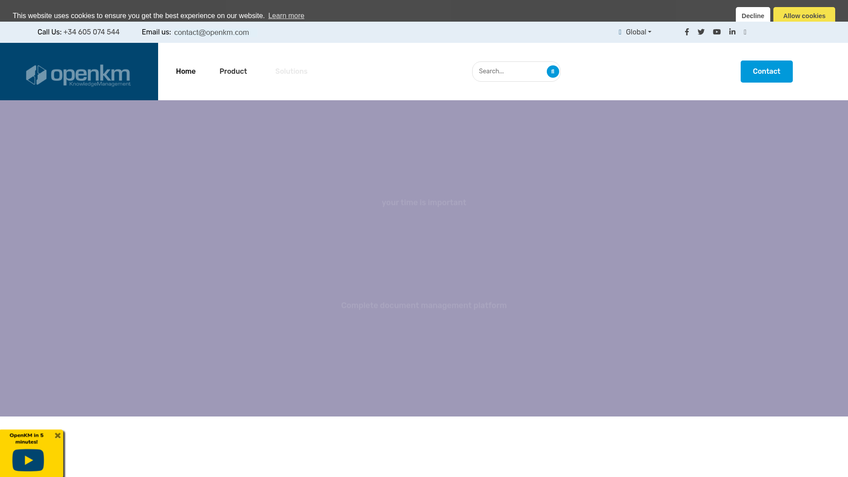Select the Home menu item
This screenshot has height=477, width=848.
click(x=185, y=71)
